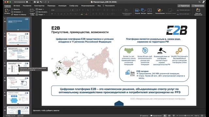The image size is (209, 117).
Task: Toggle the Autosave switch in title bar
Action: (x=29, y=2)
